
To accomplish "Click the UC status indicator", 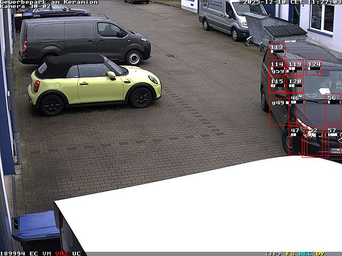I will 76,253.
